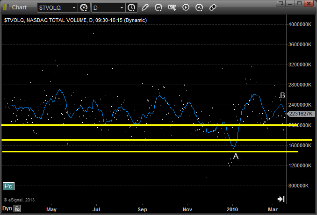Toggle the lock icon beside Dyn
The height and width of the screenshot is (215, 317).
pyautogui.click(x=17, y=208)
